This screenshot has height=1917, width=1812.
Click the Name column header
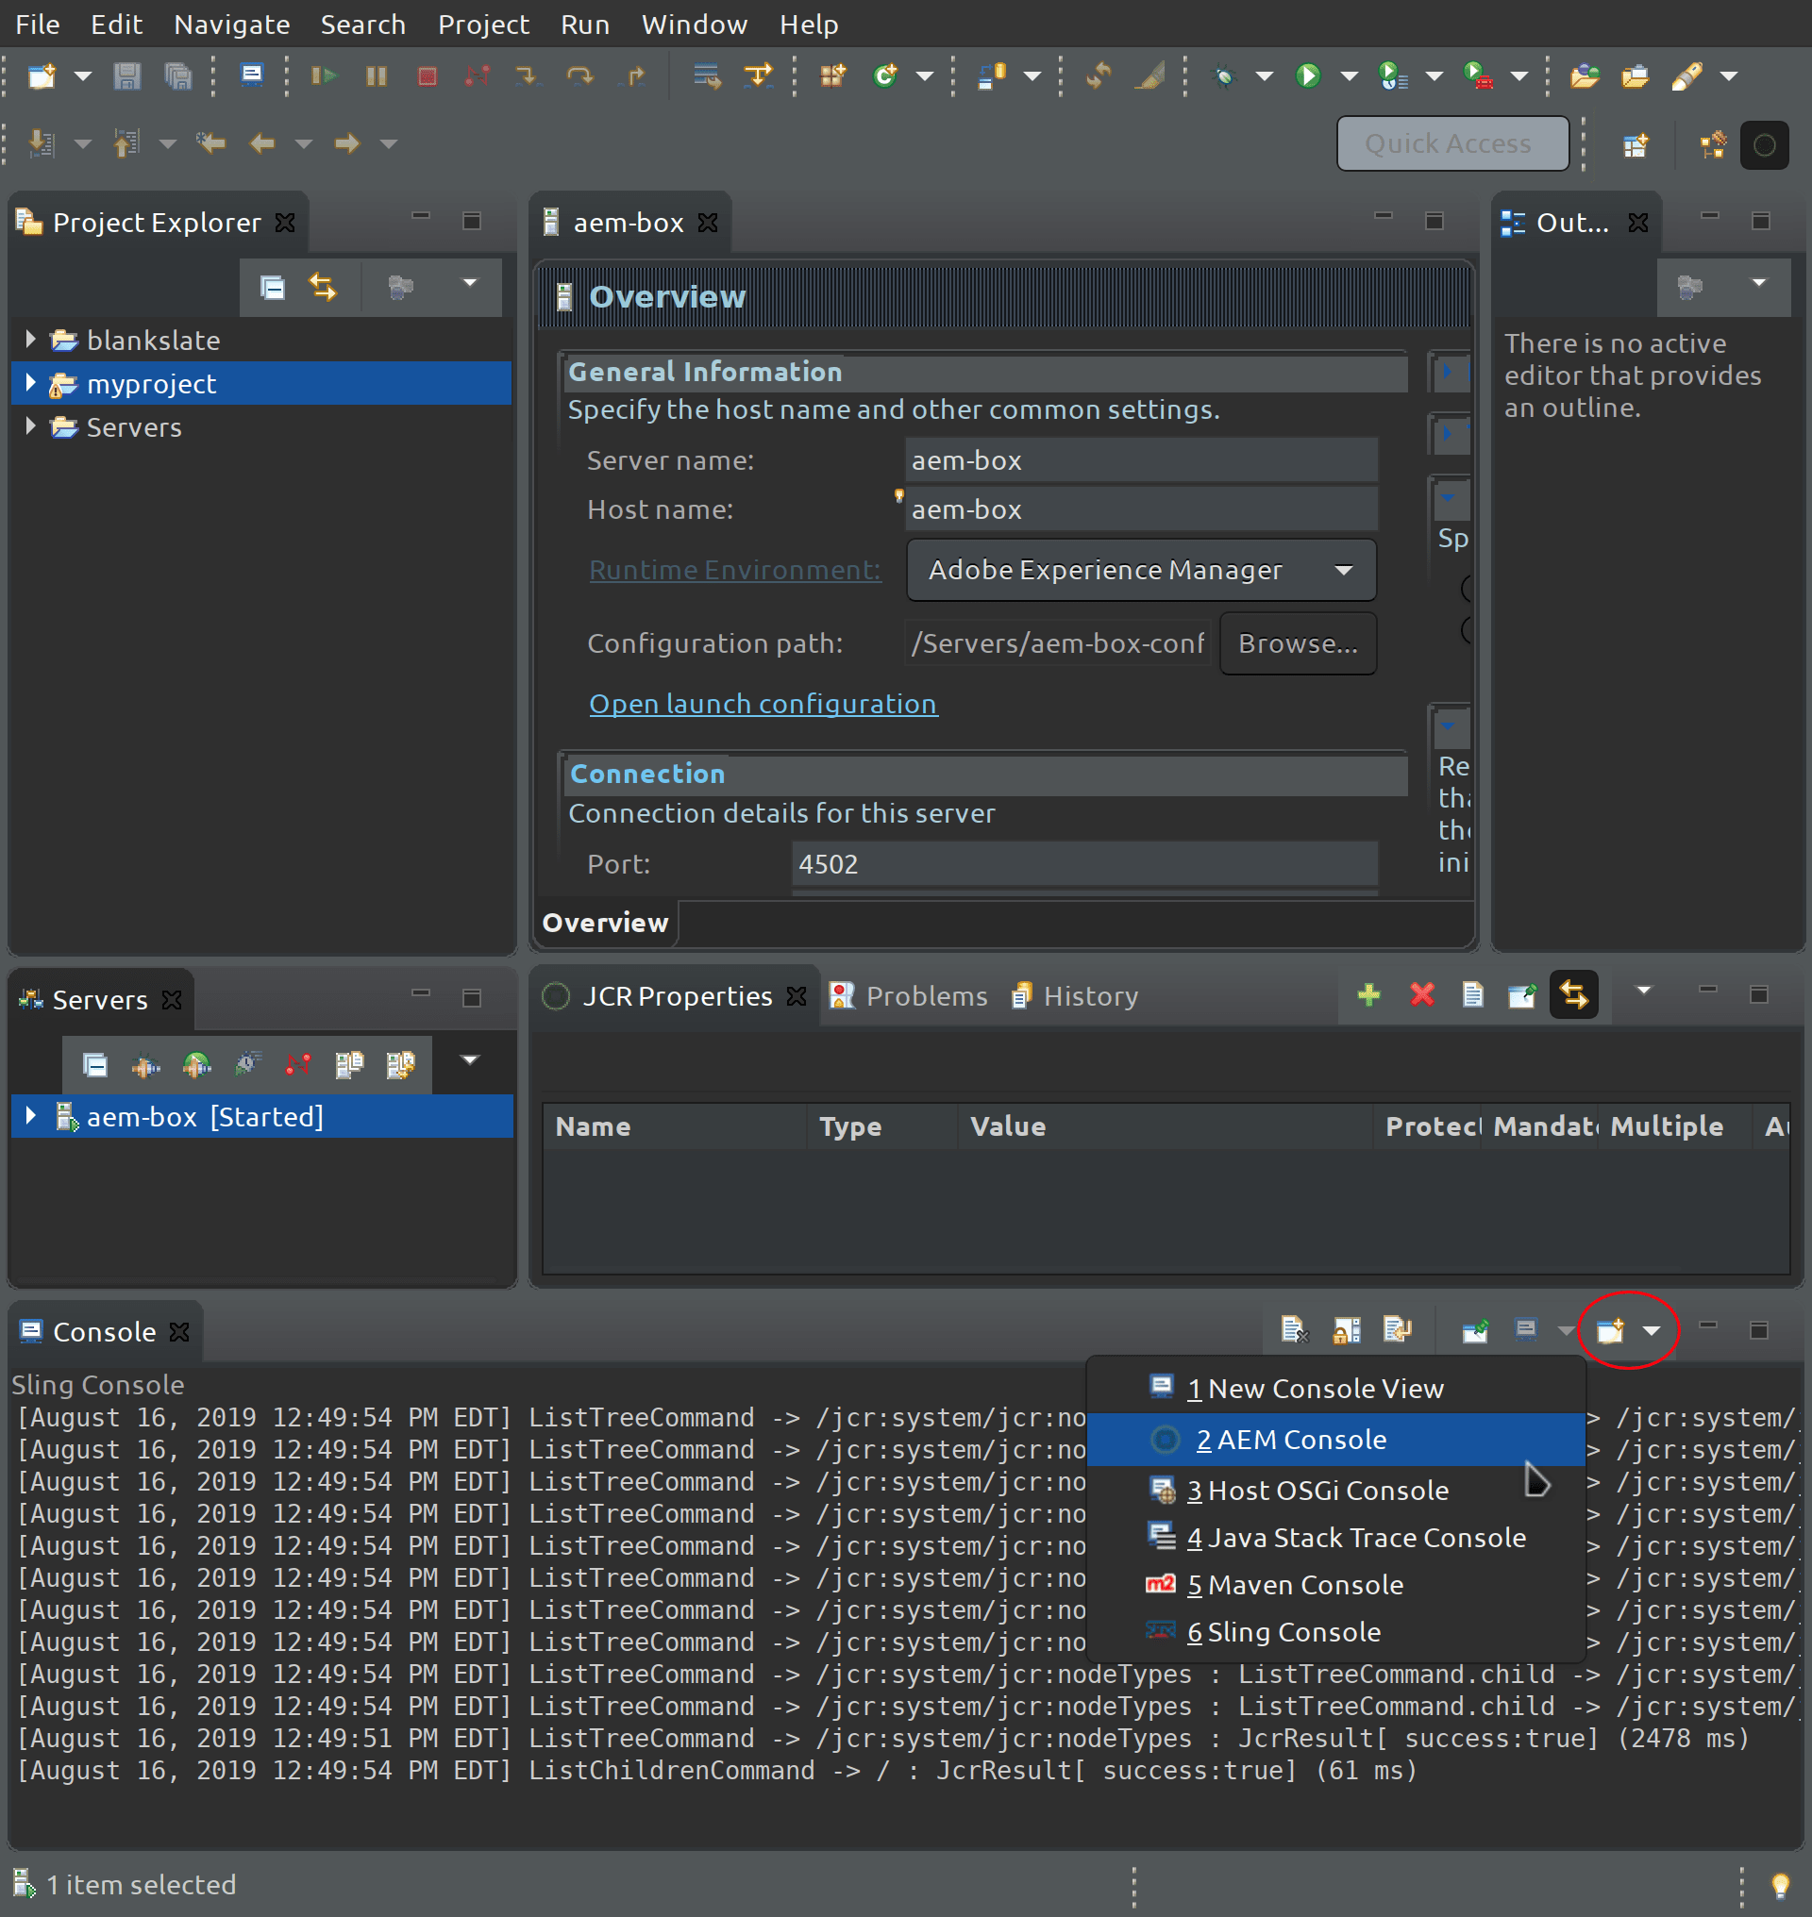(675, 1126)
